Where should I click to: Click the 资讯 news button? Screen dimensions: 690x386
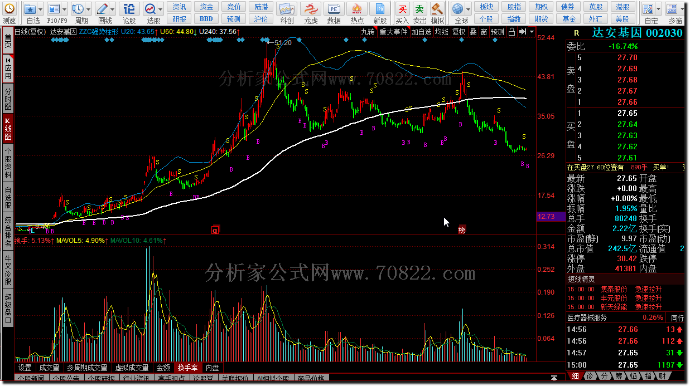point(179,7)
